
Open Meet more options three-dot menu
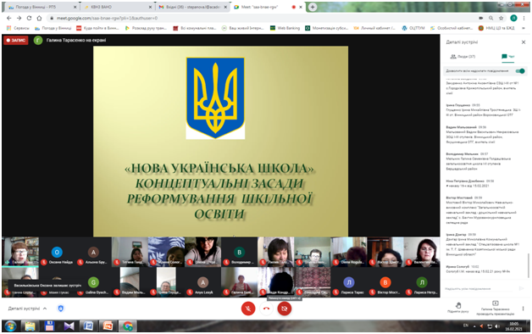click(x=523, y=309)
